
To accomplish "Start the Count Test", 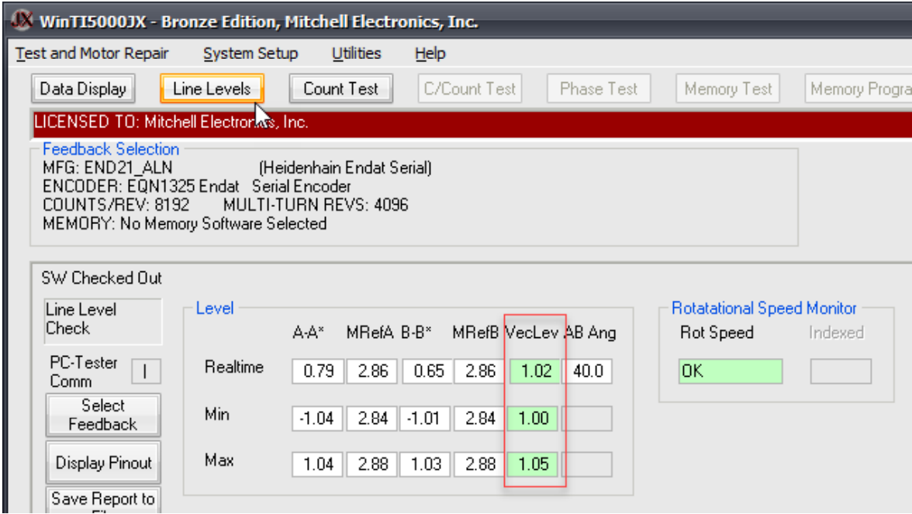I will point(340,89).
